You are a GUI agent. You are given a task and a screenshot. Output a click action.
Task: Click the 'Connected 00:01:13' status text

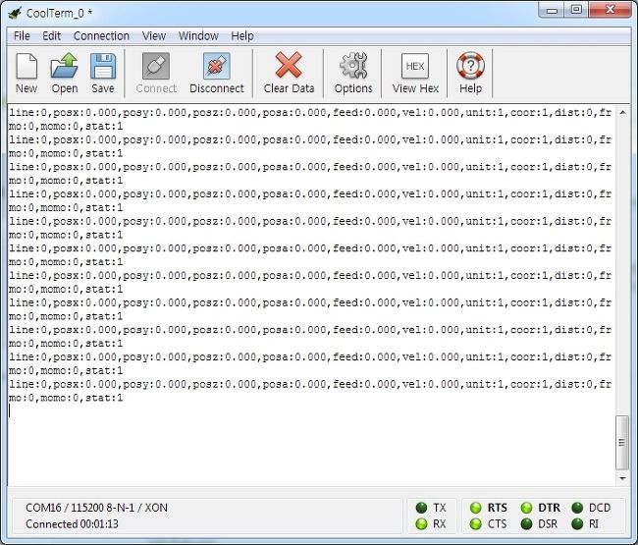(x=72, y=523)
